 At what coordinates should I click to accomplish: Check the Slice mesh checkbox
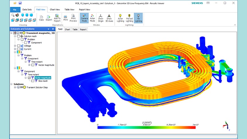pyautogui.click(x=33, y=81)
